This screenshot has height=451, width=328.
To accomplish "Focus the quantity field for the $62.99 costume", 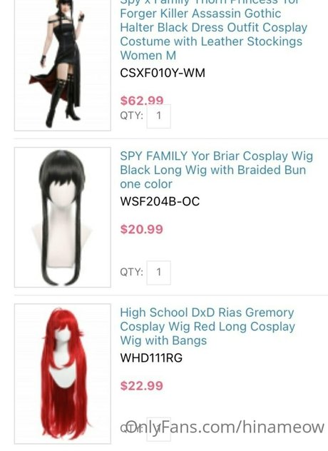I will [x=159, y=116].
